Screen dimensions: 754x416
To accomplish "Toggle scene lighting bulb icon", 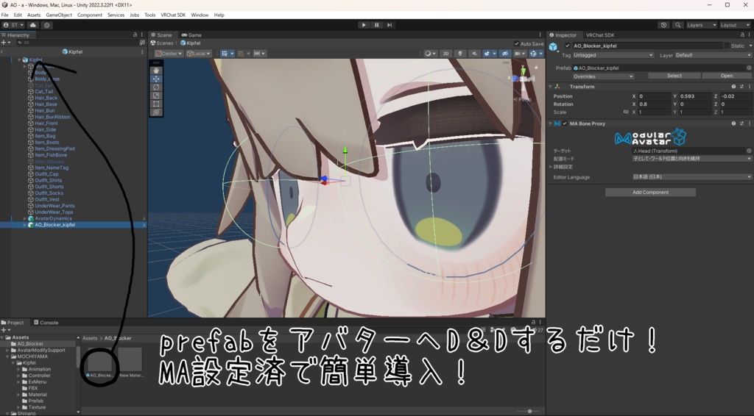I will click(460, 53).
